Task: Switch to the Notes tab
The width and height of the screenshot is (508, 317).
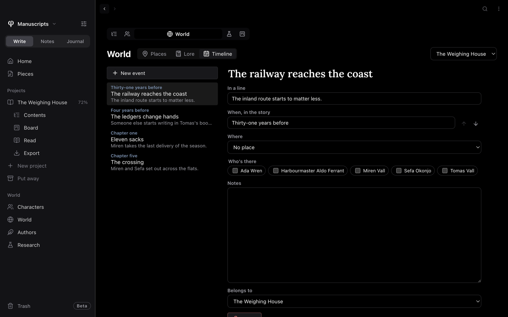Action: point(47,41)
